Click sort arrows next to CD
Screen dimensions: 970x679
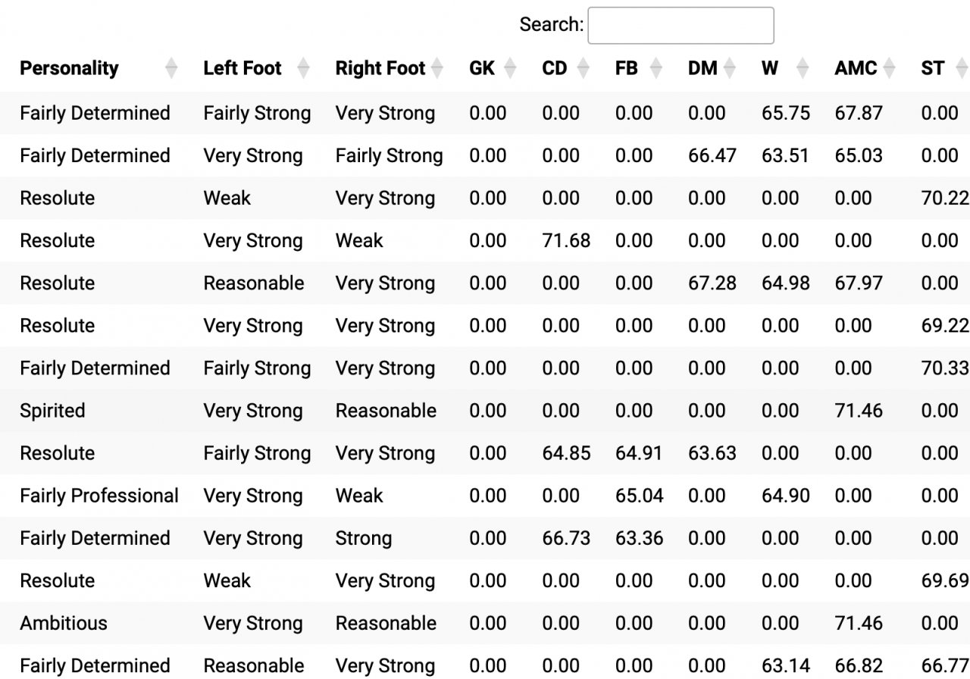tap(583, 68)
